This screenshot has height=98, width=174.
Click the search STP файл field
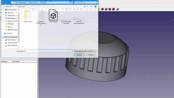pos(86,2)
